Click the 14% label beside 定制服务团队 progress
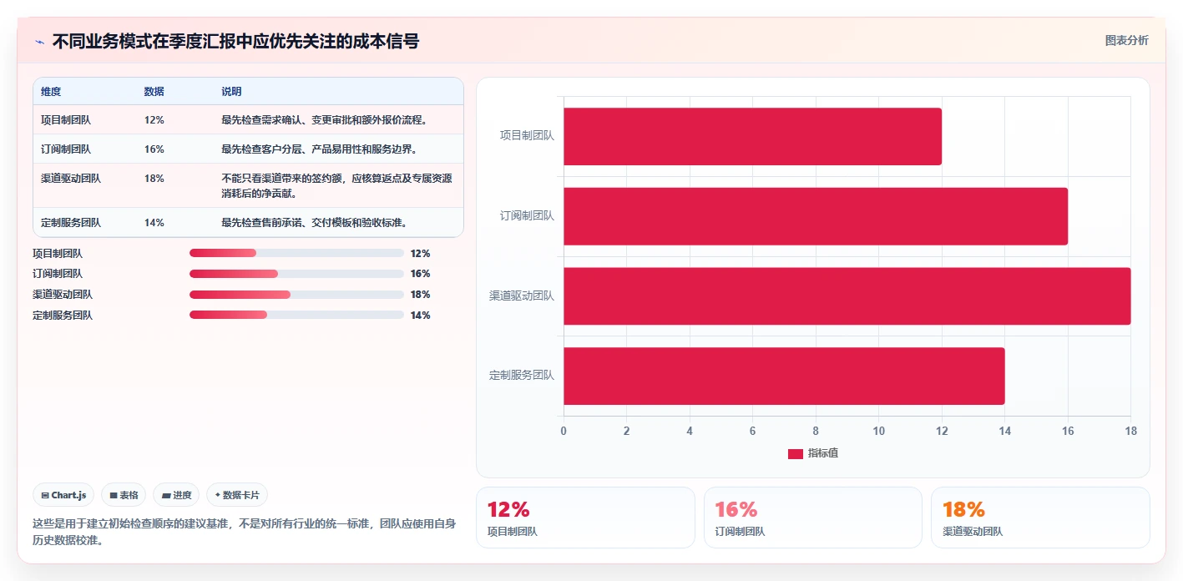Viewport: 1183px width, 581px height. coord(420,315)
